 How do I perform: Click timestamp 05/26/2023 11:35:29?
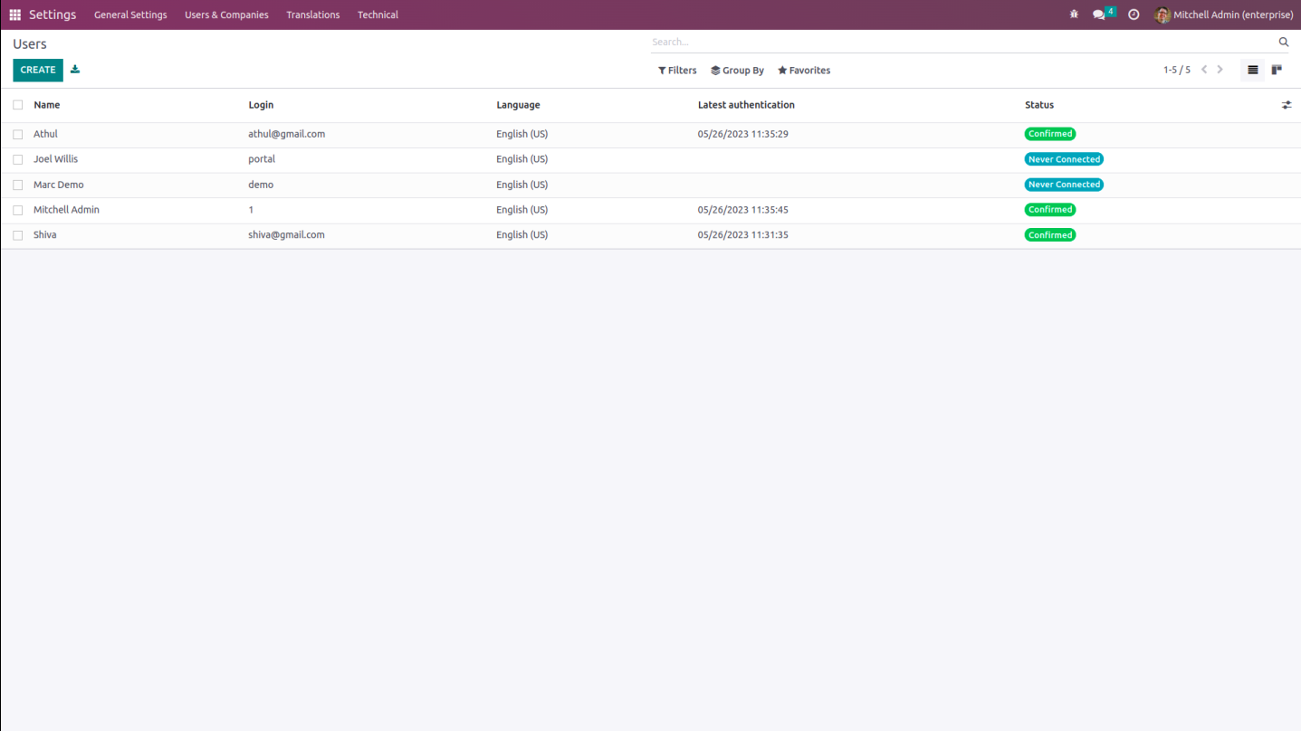743,134
